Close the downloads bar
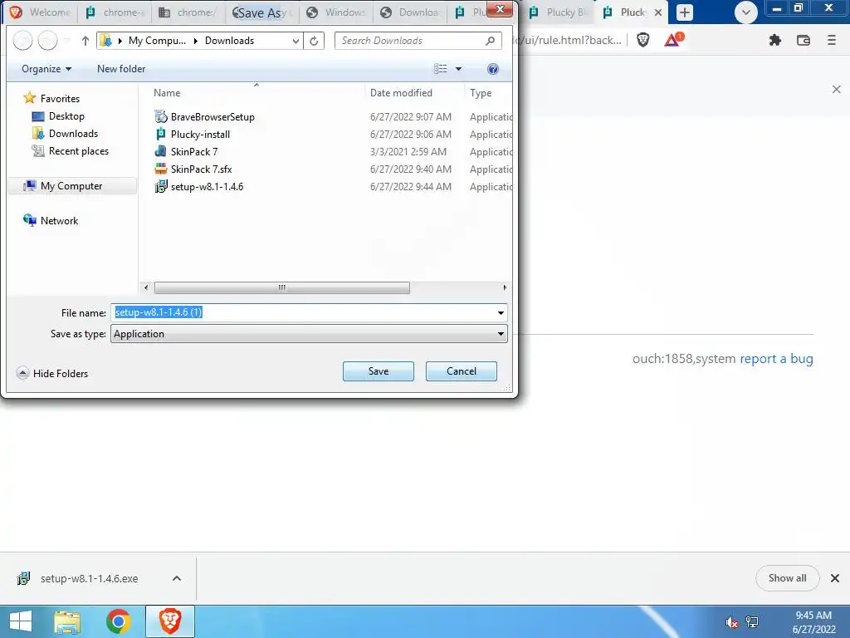The height and width of the screenshot is (638, 850). point(835,578)
